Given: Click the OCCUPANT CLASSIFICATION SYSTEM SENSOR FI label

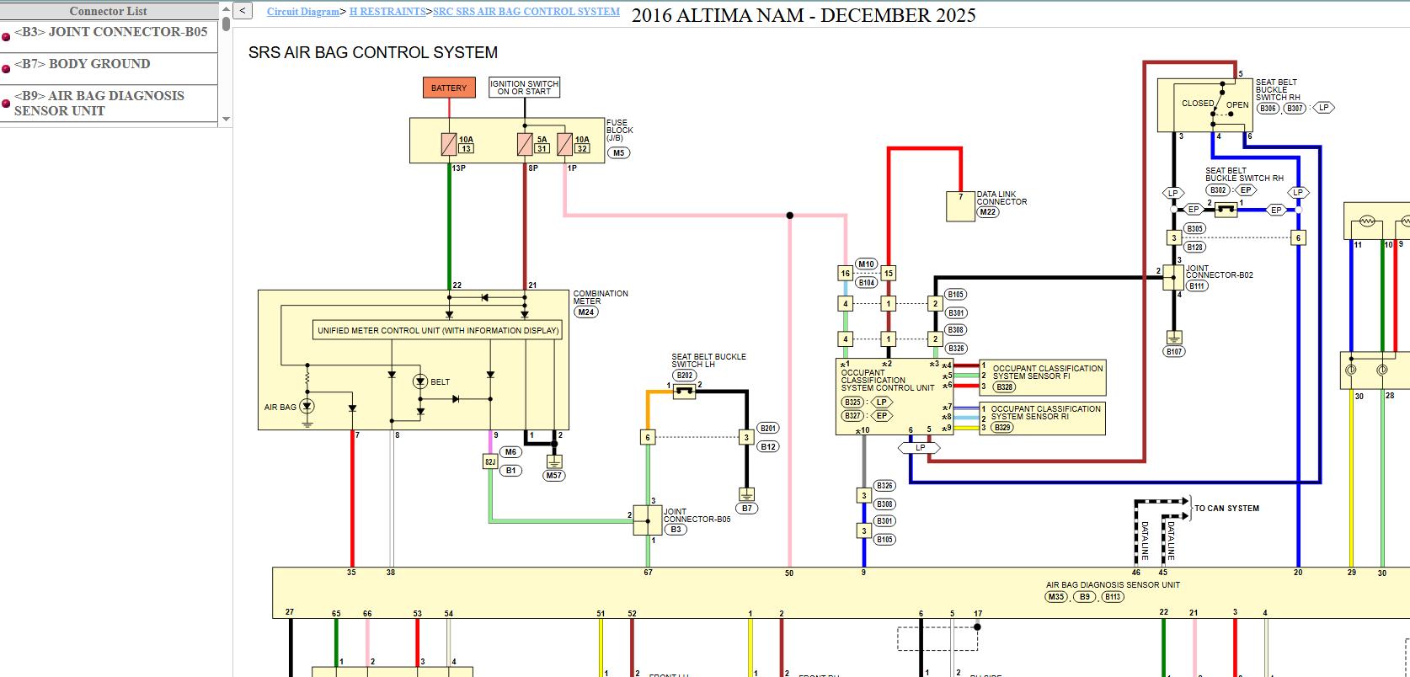Looking at the screenshot, I should (1048, 372).
